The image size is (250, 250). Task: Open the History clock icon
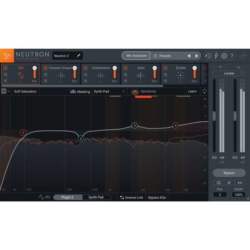click(208, 56)
